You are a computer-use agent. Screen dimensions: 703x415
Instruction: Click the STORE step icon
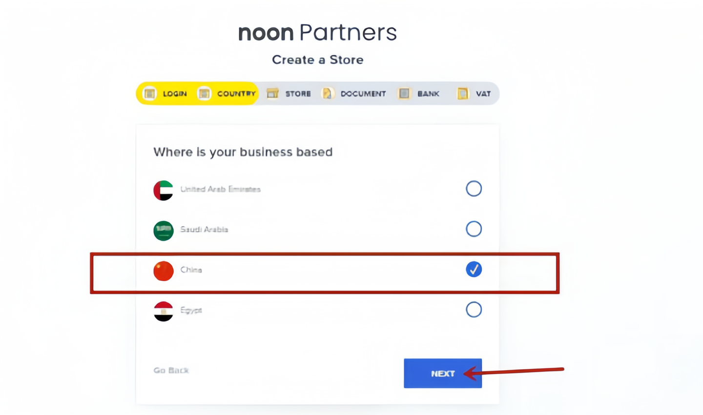[272, 93]
